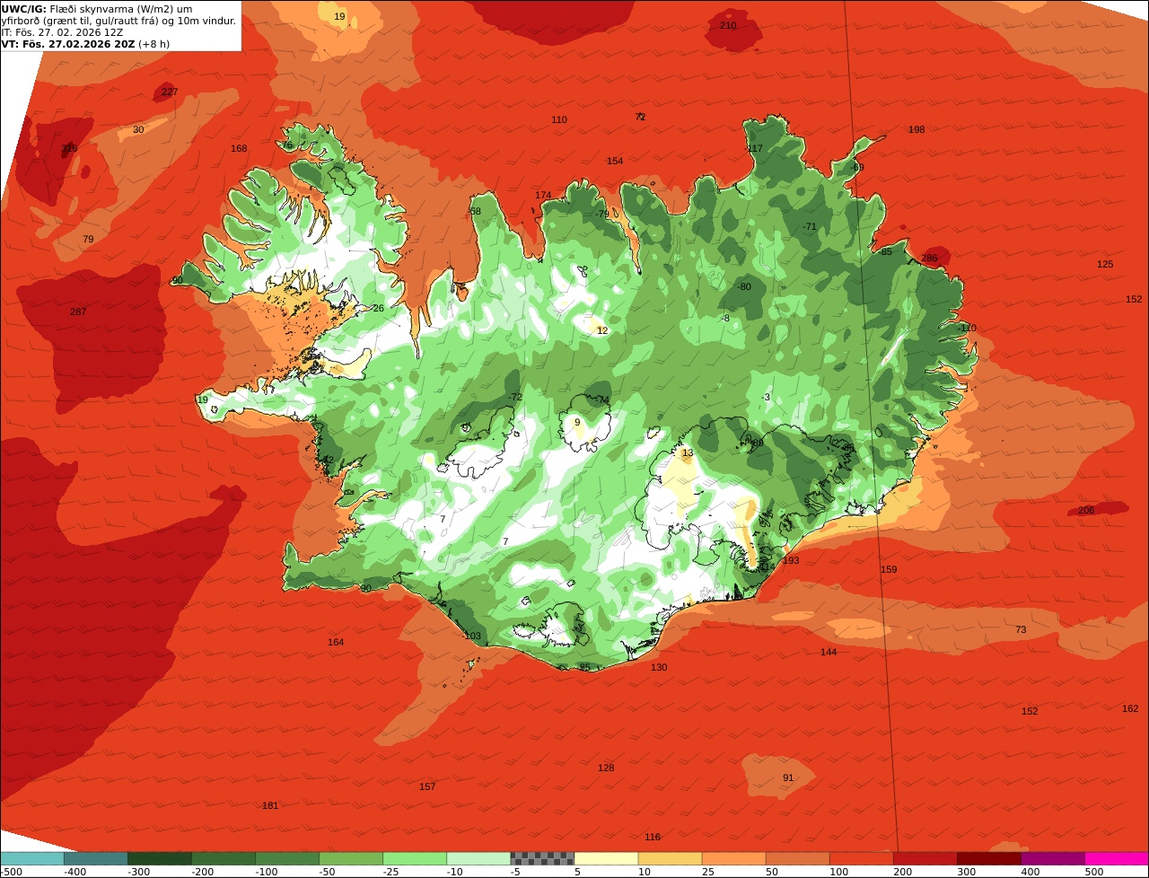Click the value 13 on the yellow glacier patch
Screen dimensions: 1149x878
(688, 453)
